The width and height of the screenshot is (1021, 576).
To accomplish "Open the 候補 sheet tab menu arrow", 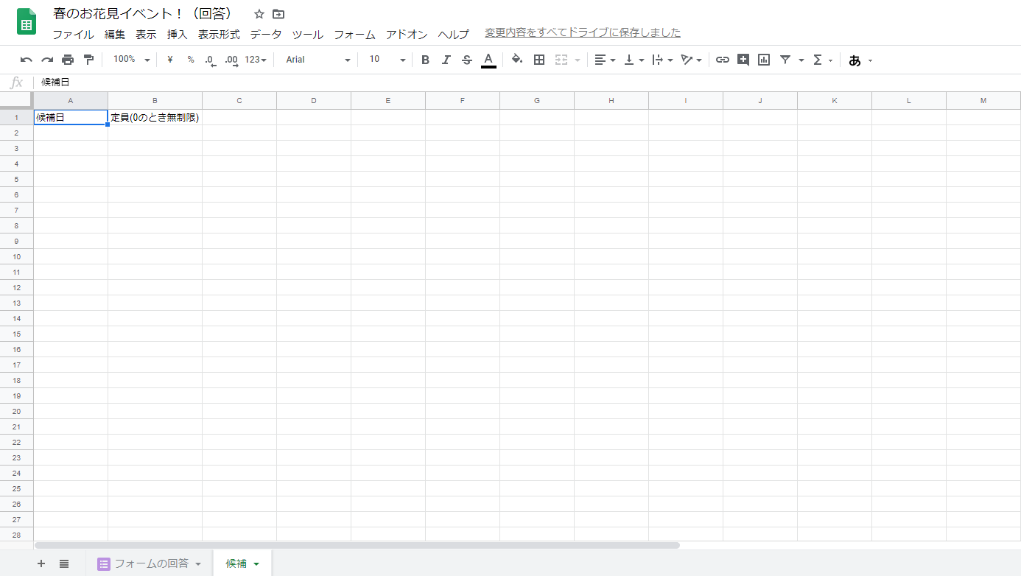I will coord(256,564).
